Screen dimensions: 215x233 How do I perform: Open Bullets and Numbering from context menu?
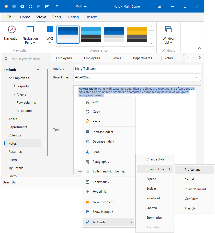pos(109,171)
